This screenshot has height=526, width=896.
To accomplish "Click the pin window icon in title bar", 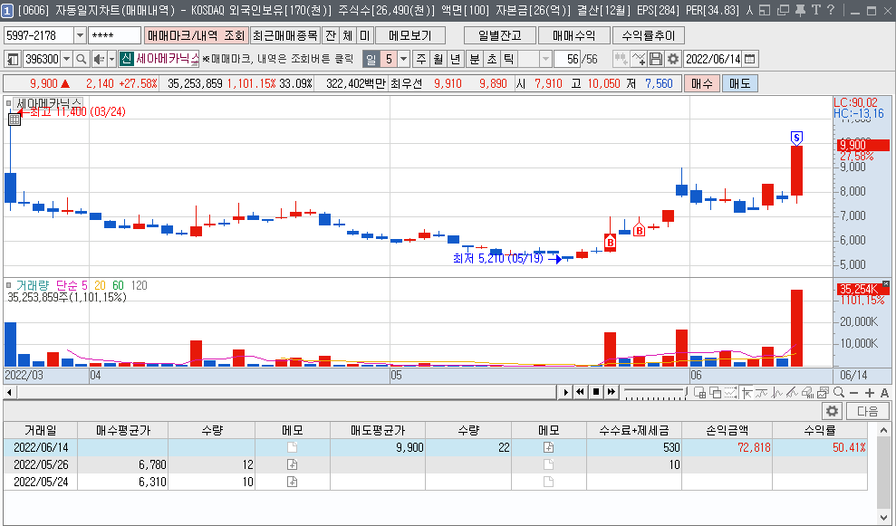I will [x=800, y=10].
